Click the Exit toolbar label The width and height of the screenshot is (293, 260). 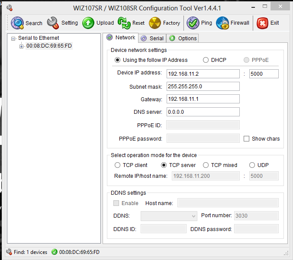[274, 23]
